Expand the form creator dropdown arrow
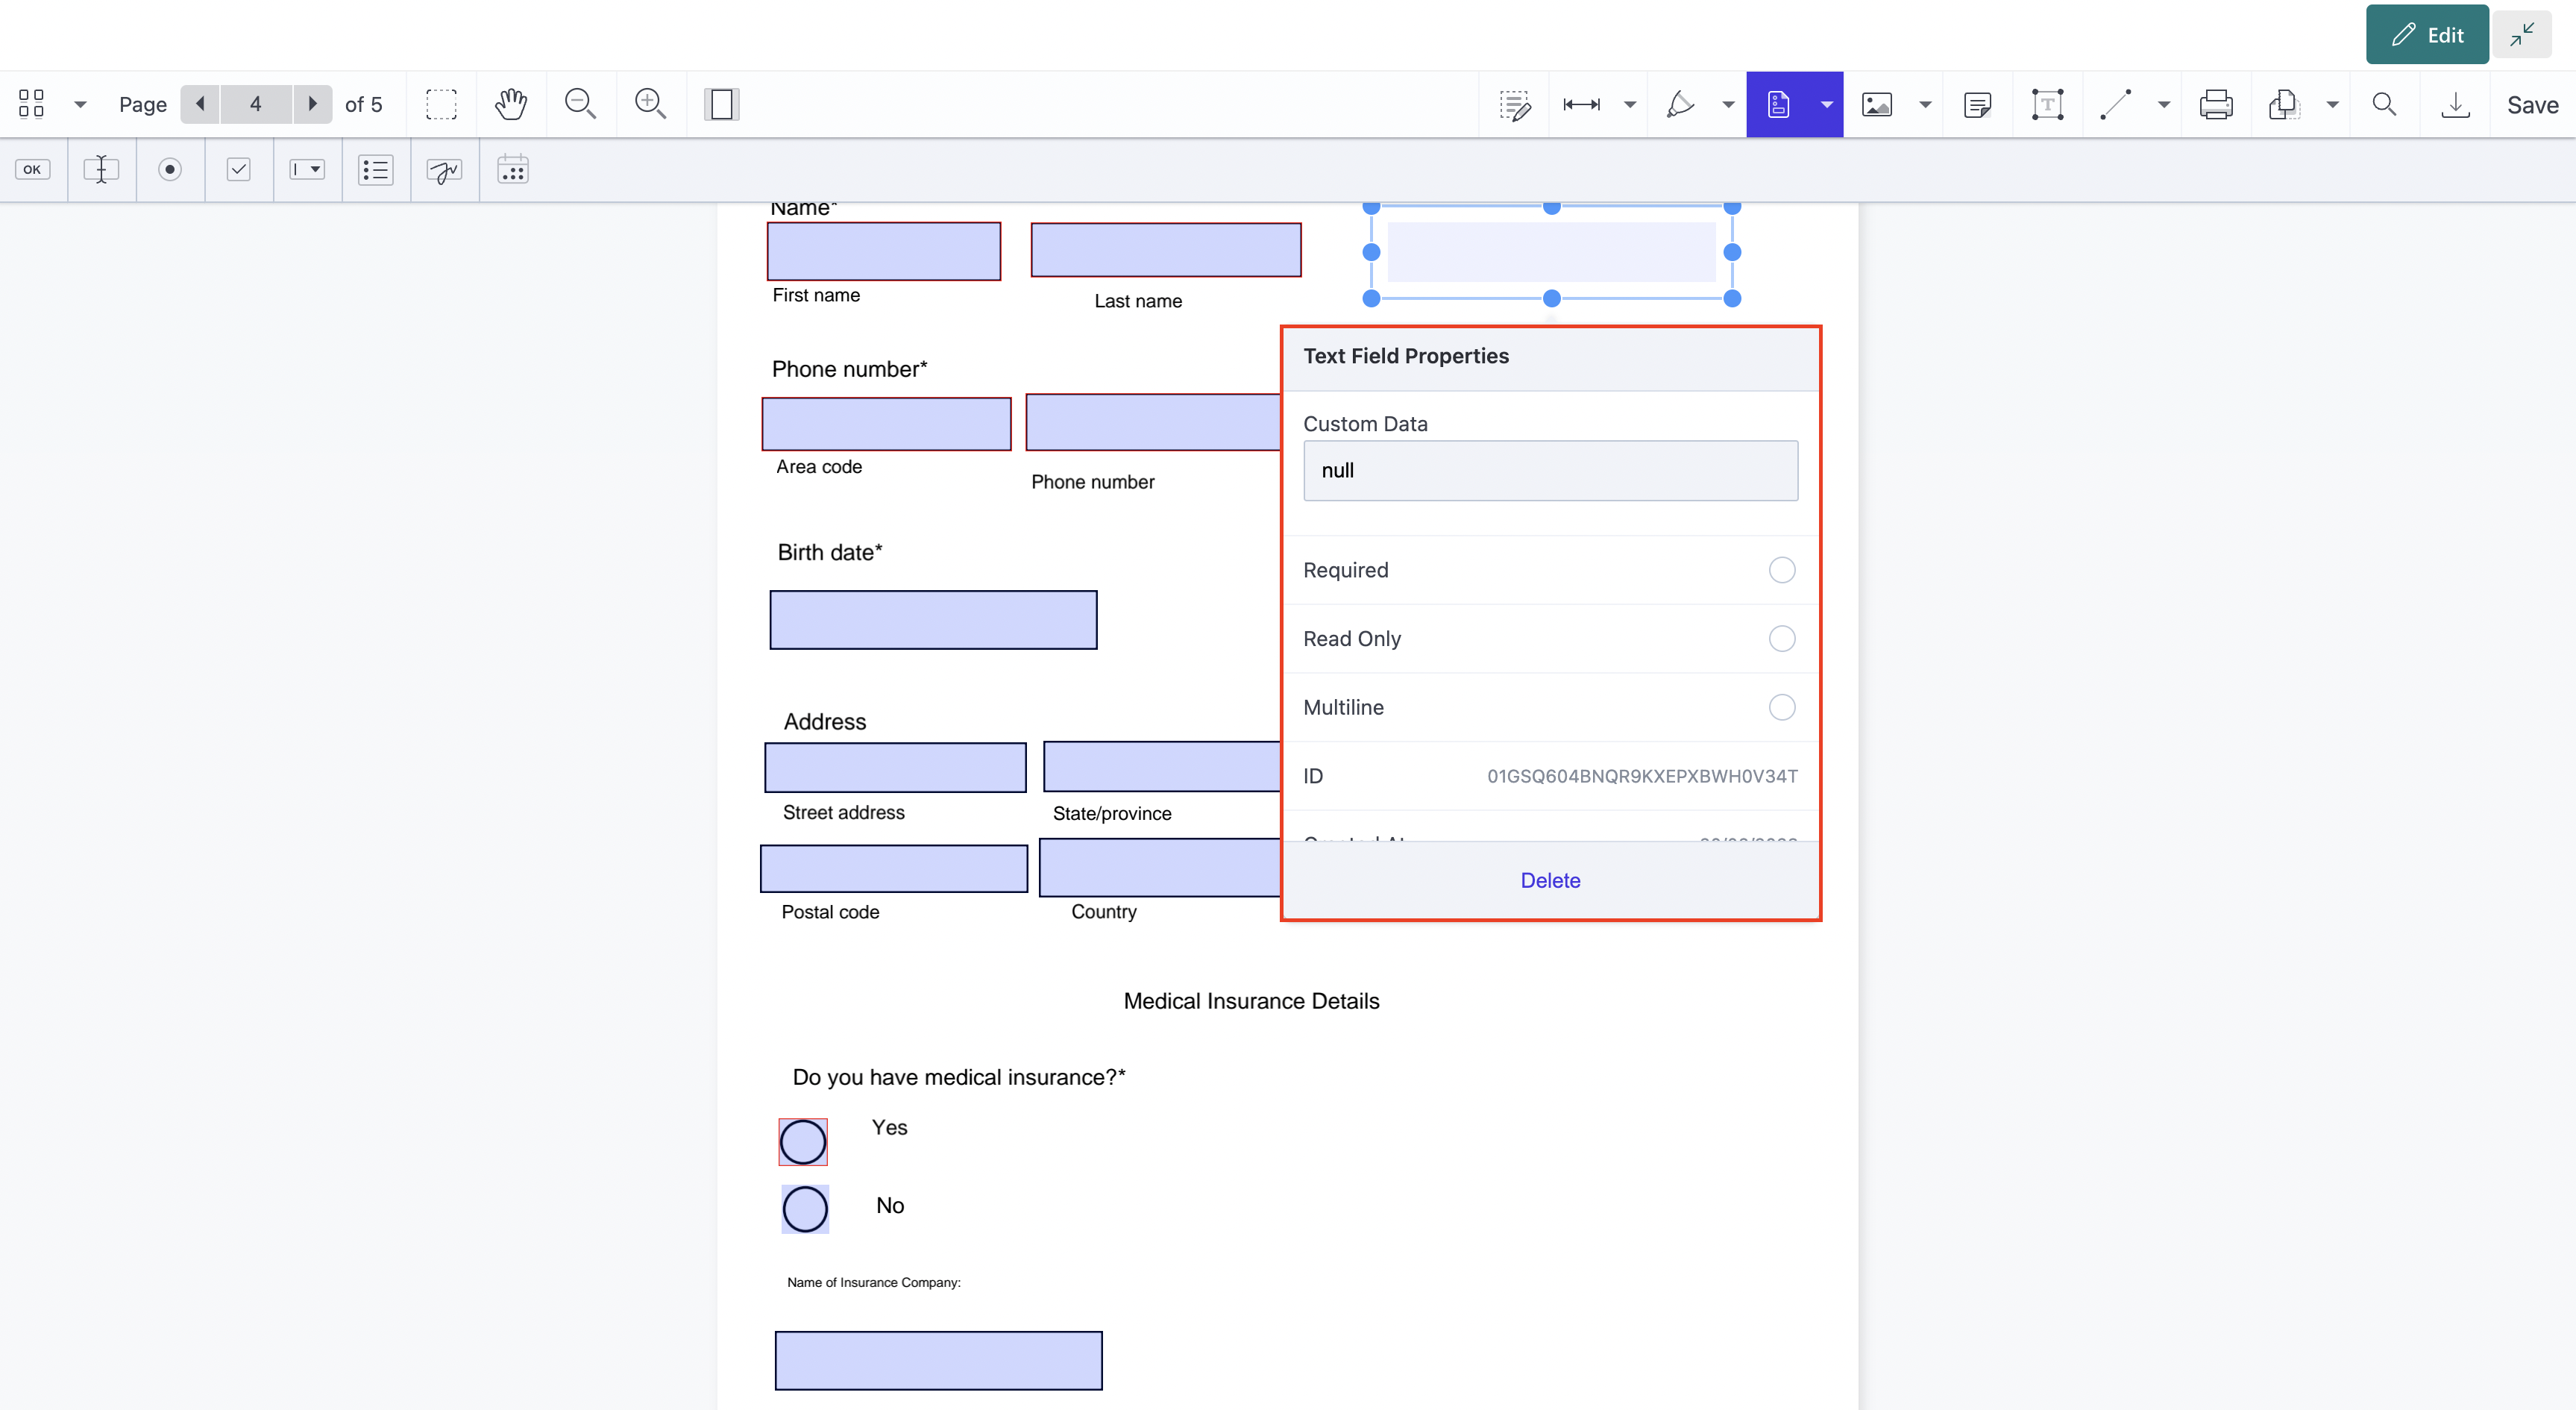2576x1410 pixels. (1826, 104)
